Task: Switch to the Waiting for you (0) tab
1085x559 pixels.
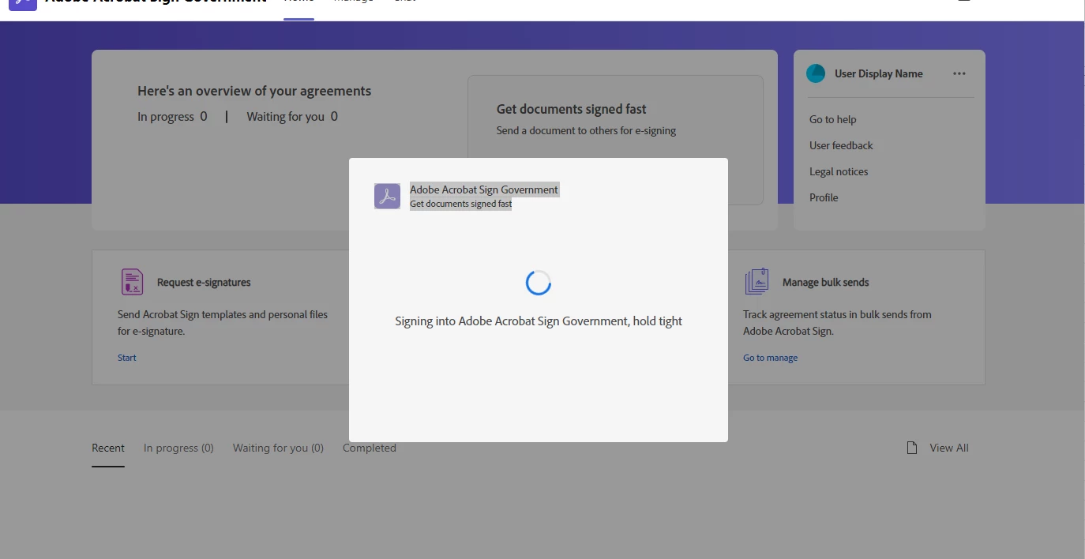Action: click(278, 448)
